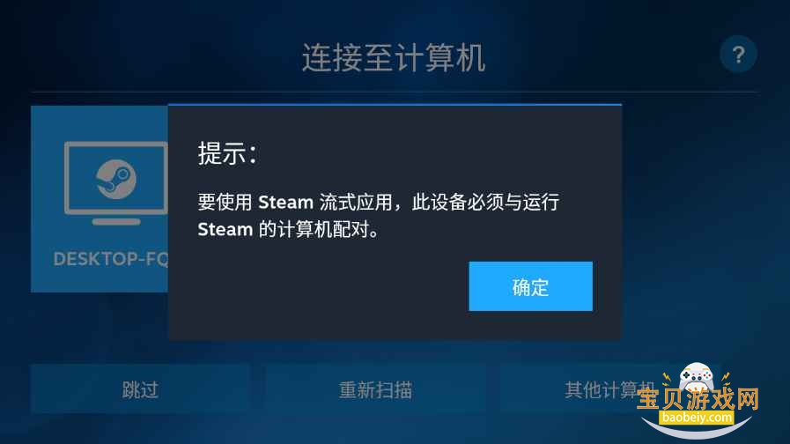This screenshot has height=444, width=790.
Task: Rescan for computers with 重新扫描
Action: 375,389
